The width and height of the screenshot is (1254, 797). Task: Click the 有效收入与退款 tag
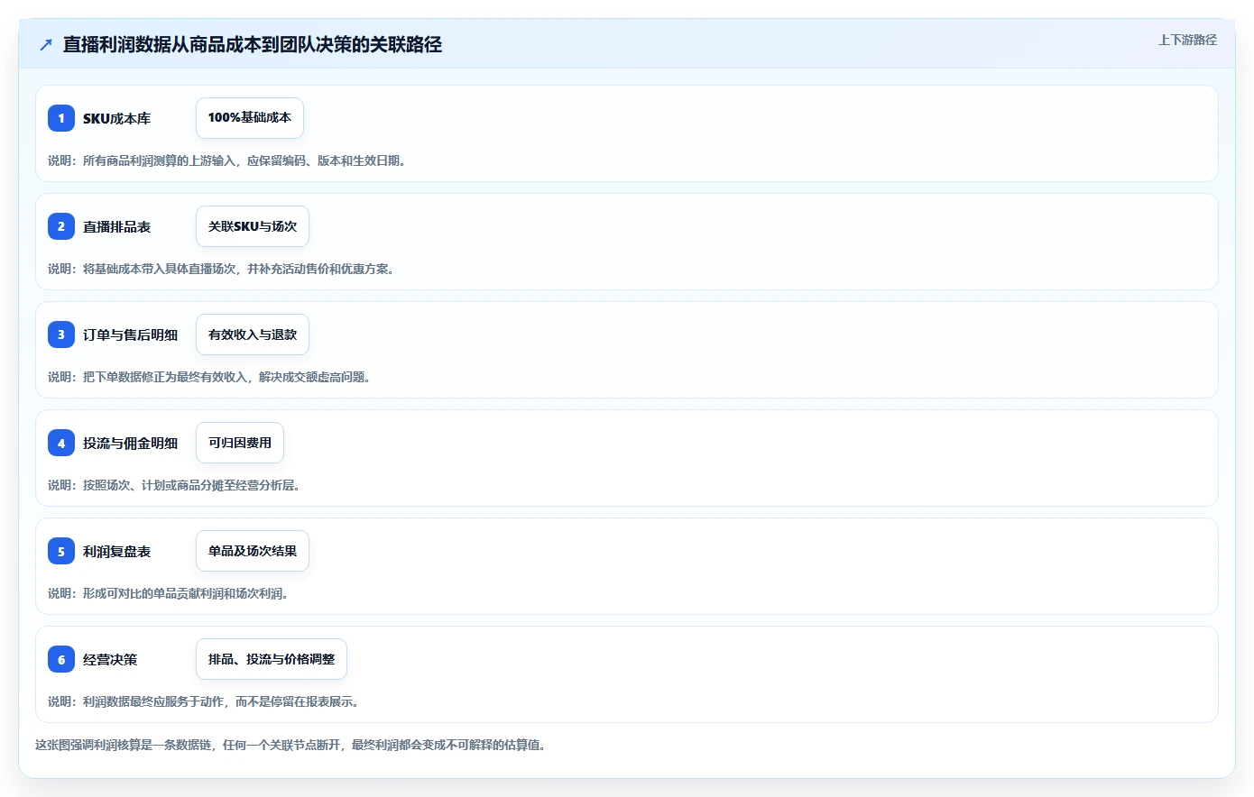253,334
